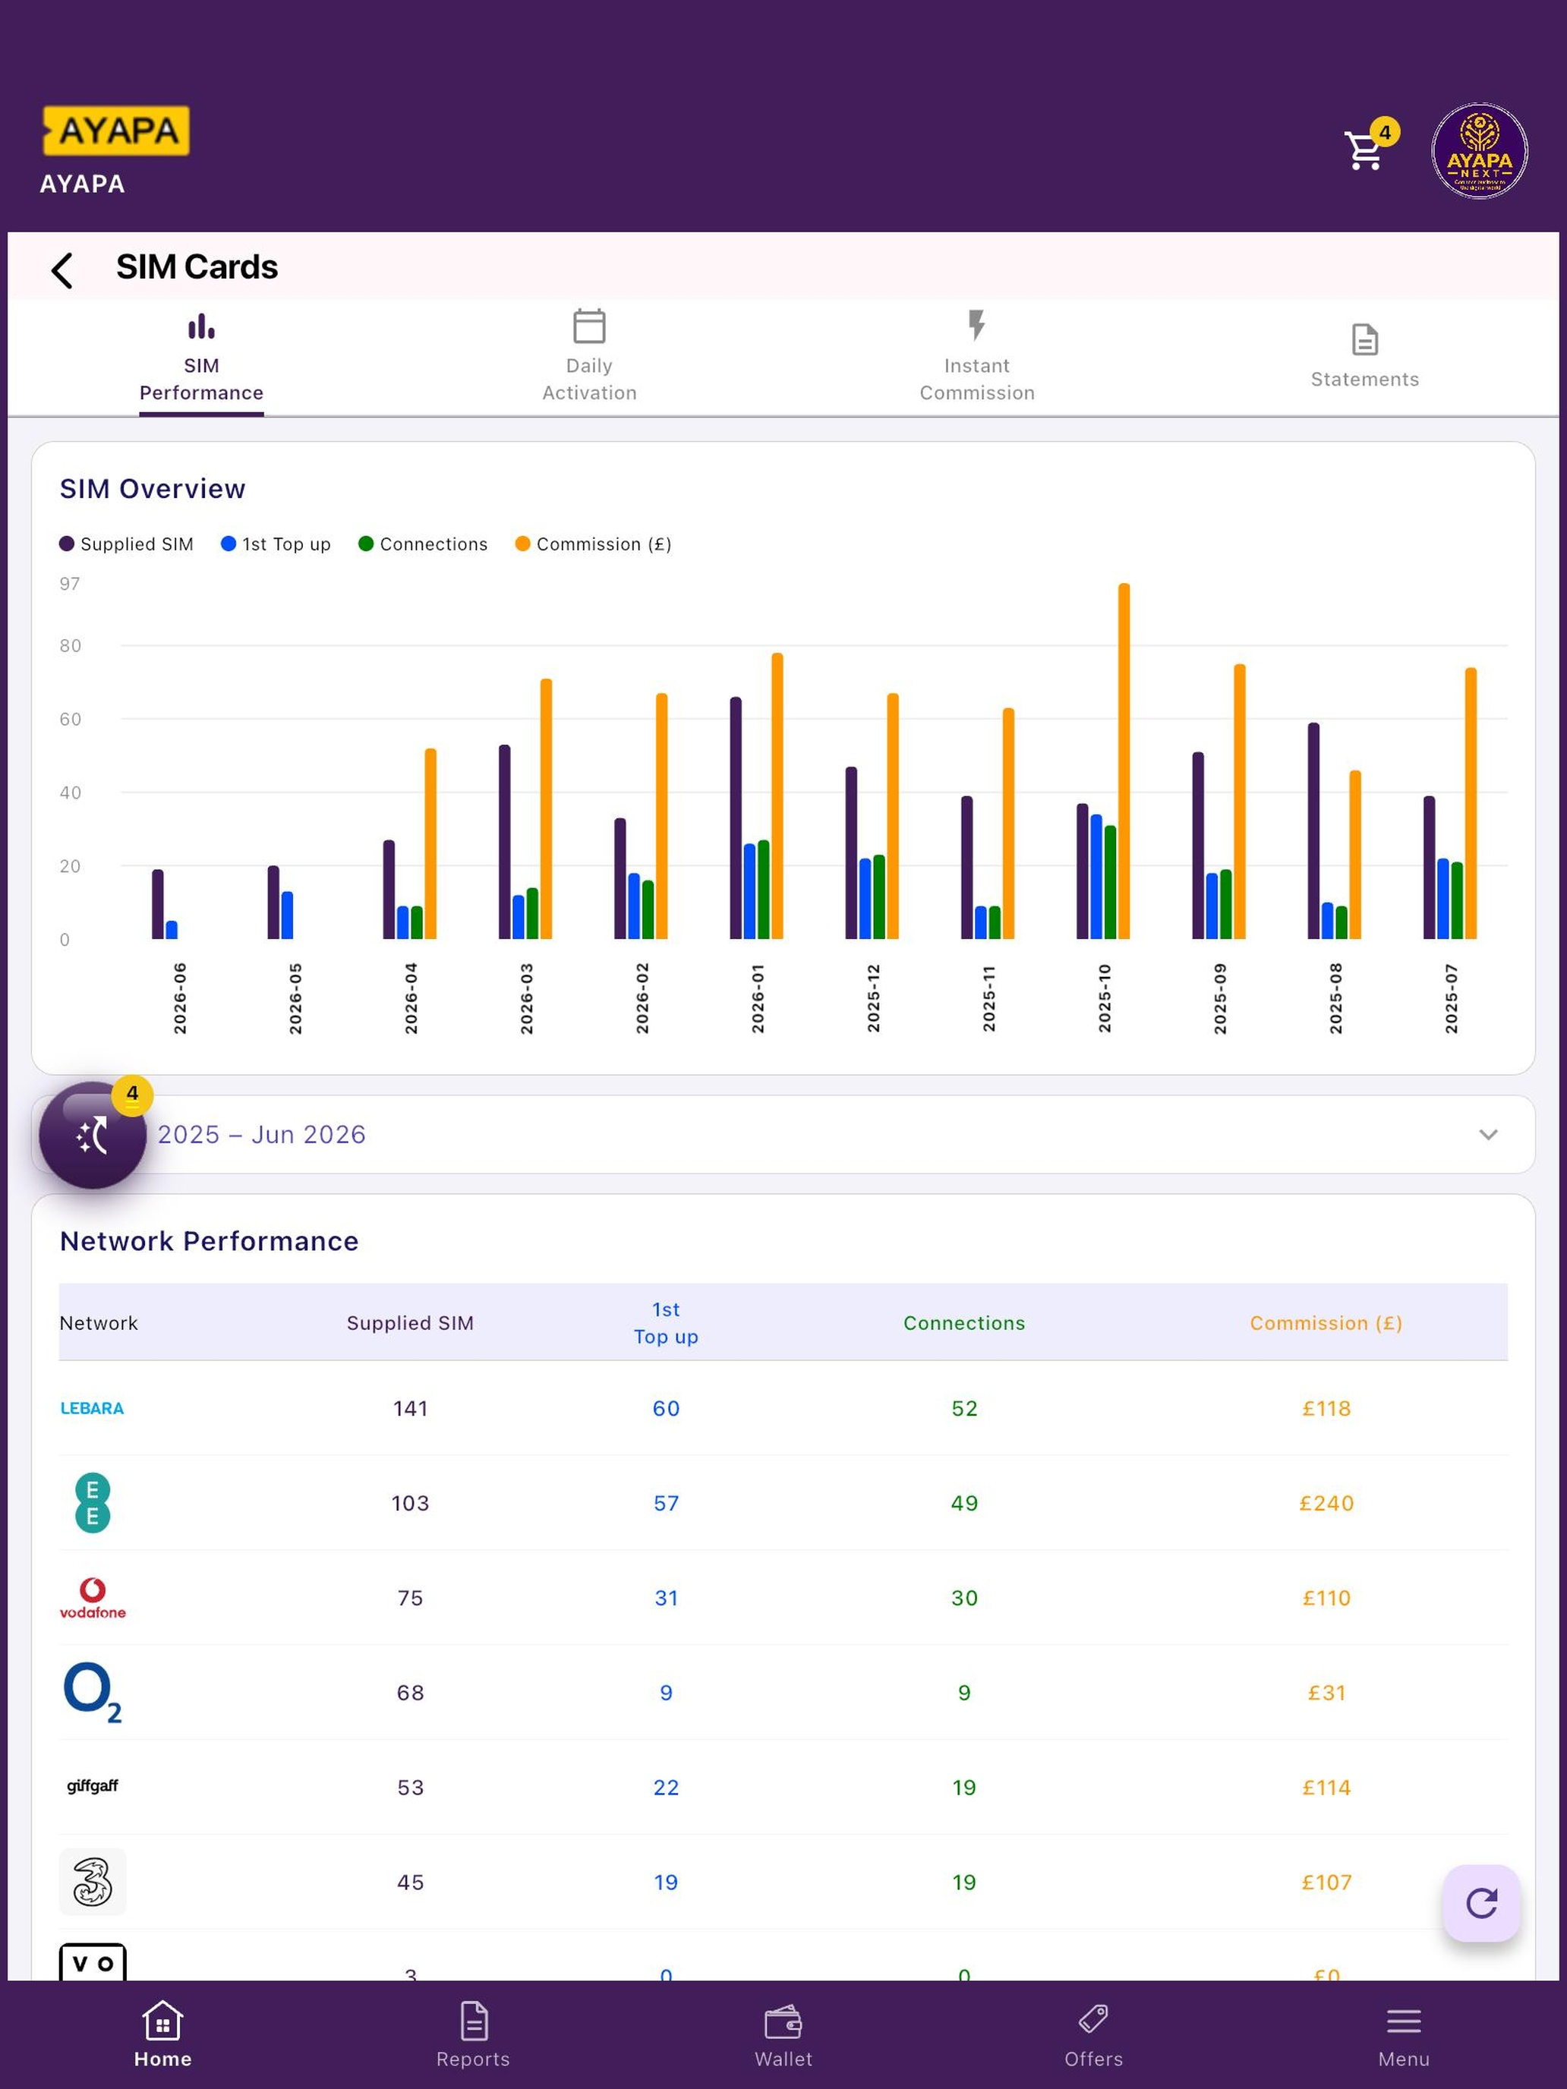Click the 2026-06 month axis label

click(x=179, y=998)
